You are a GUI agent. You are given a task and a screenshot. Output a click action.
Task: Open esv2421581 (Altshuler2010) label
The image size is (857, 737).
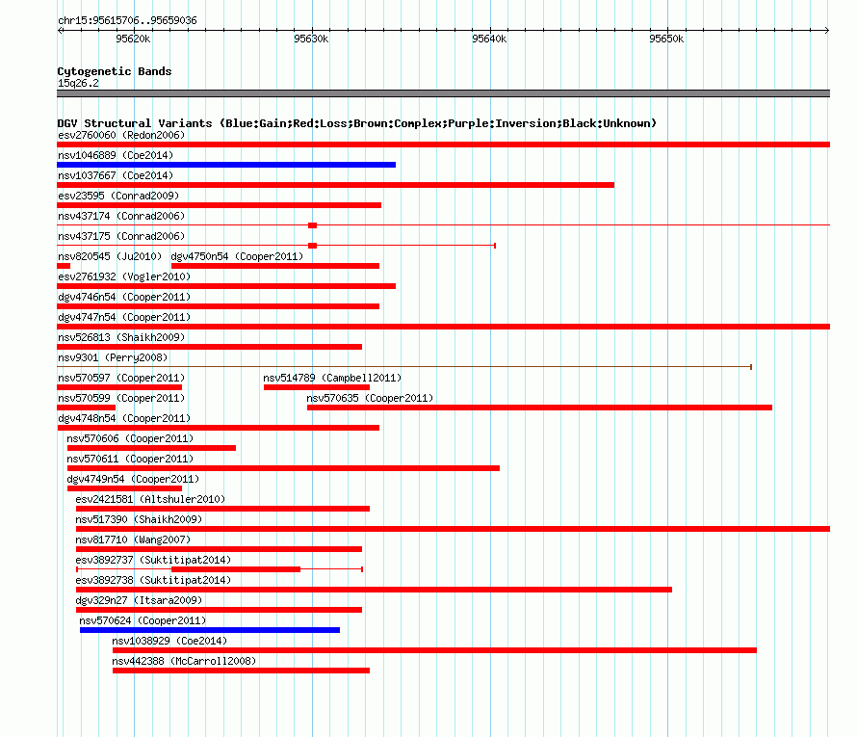tap(150, 499)
